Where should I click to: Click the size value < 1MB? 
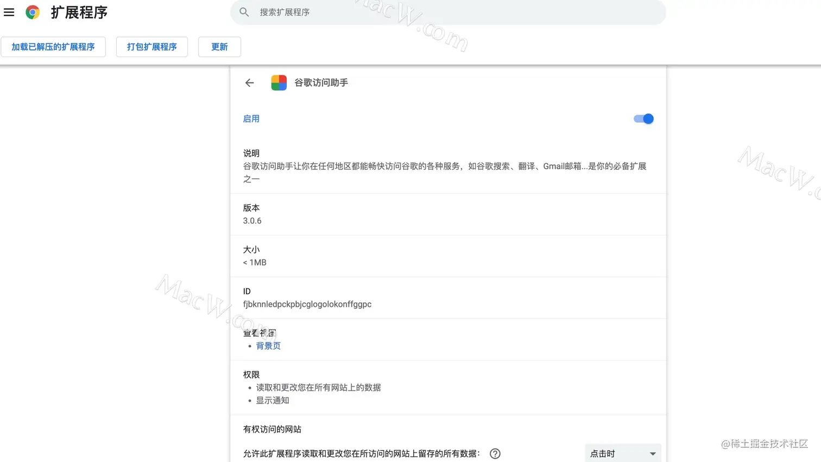(255, 263)
